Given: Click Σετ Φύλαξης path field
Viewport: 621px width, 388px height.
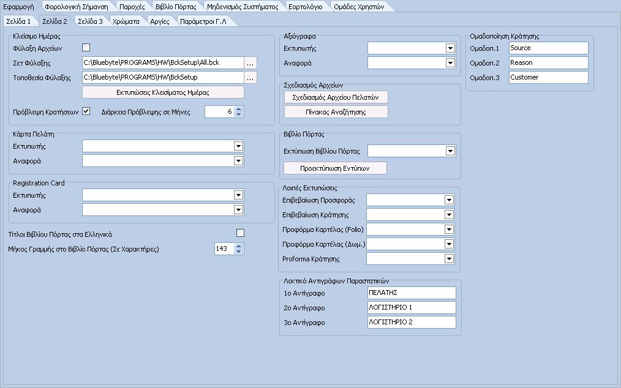Looking at the screenshot, I should point(163,62).
